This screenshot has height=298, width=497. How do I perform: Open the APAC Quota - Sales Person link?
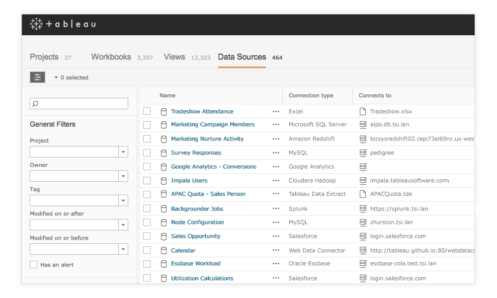(208, 194)
